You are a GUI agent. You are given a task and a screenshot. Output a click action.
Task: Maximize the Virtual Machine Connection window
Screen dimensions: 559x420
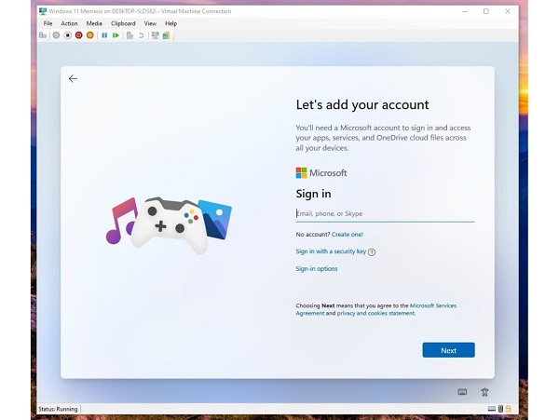click(x=486, y=11)
